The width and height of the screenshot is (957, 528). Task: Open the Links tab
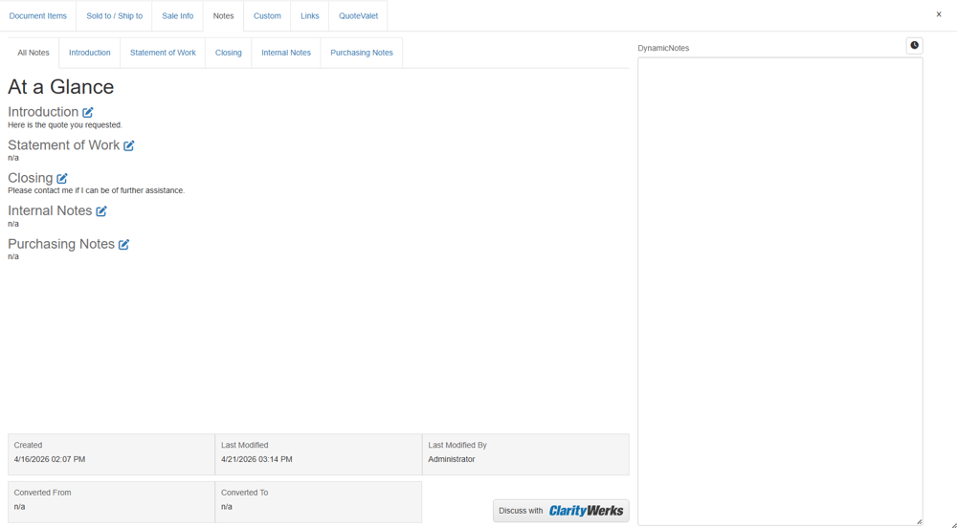(x=309, y=16)
